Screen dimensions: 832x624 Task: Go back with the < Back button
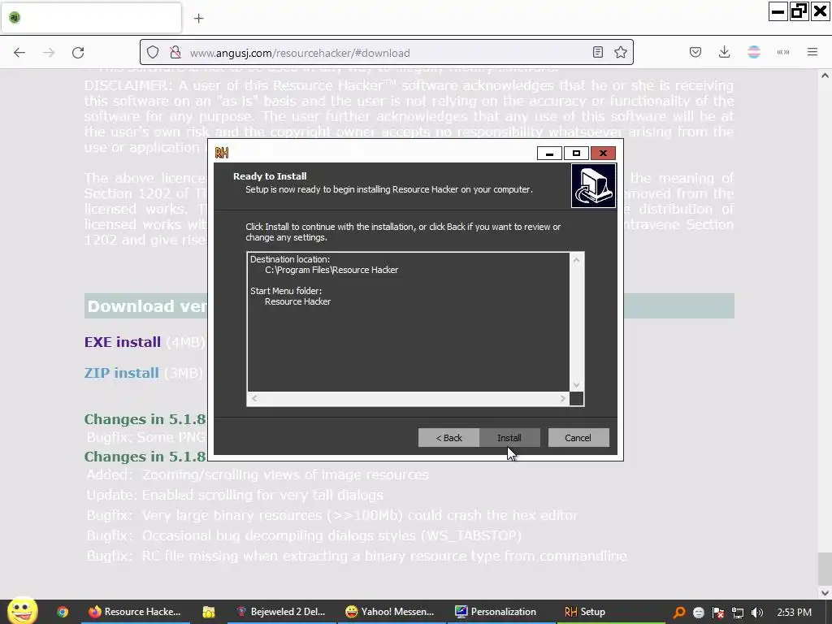coord(448,438)
